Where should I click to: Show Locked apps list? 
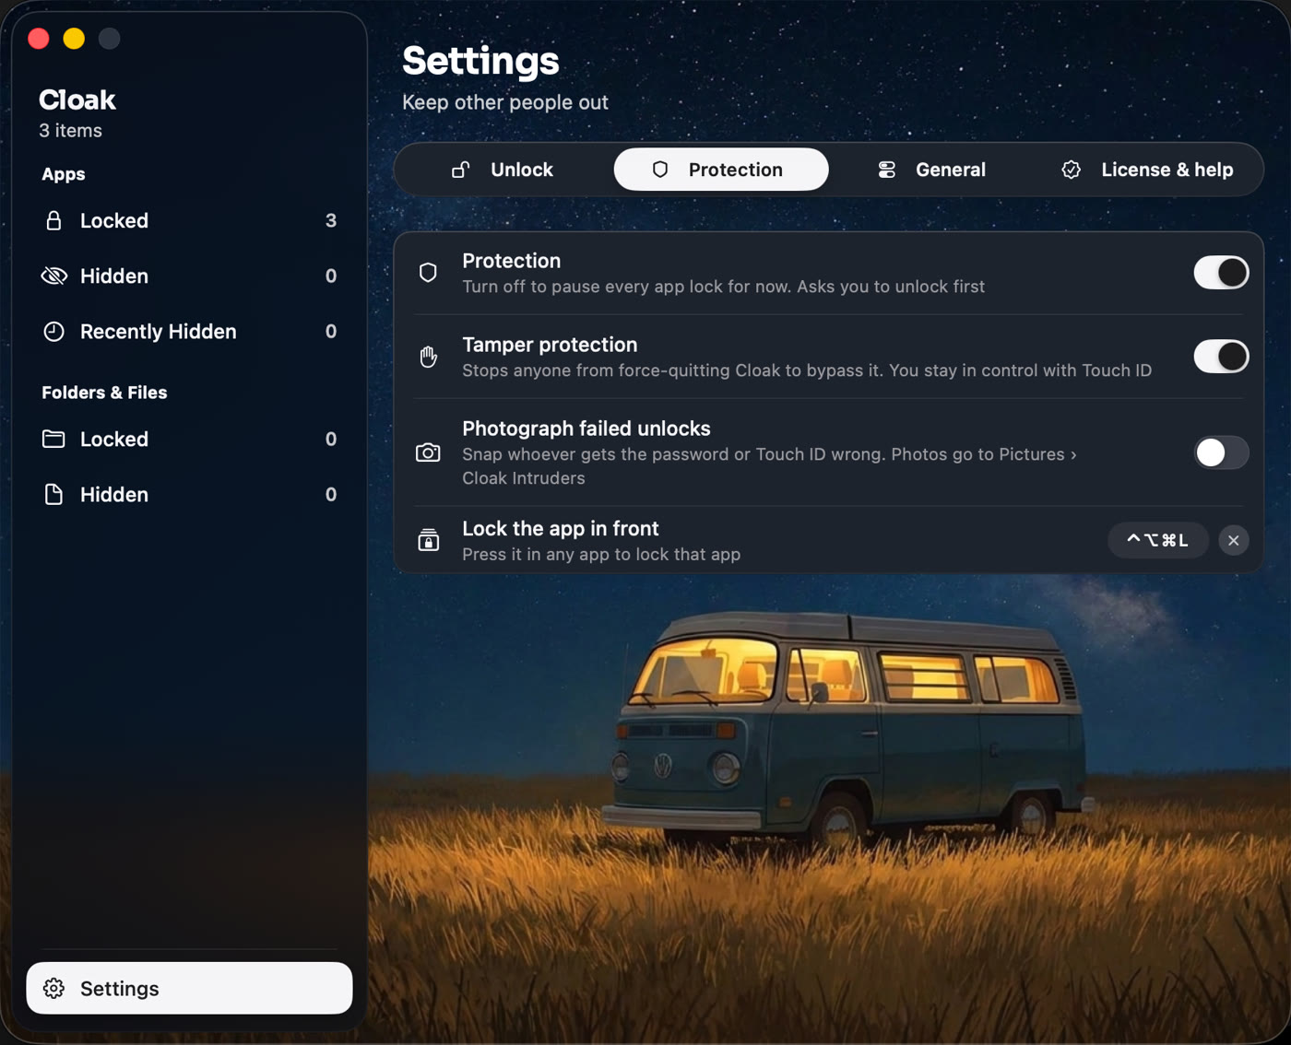189,221
